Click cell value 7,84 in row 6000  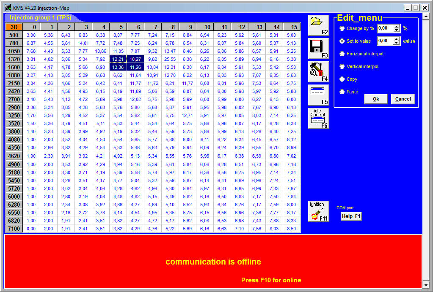[292, 196]
